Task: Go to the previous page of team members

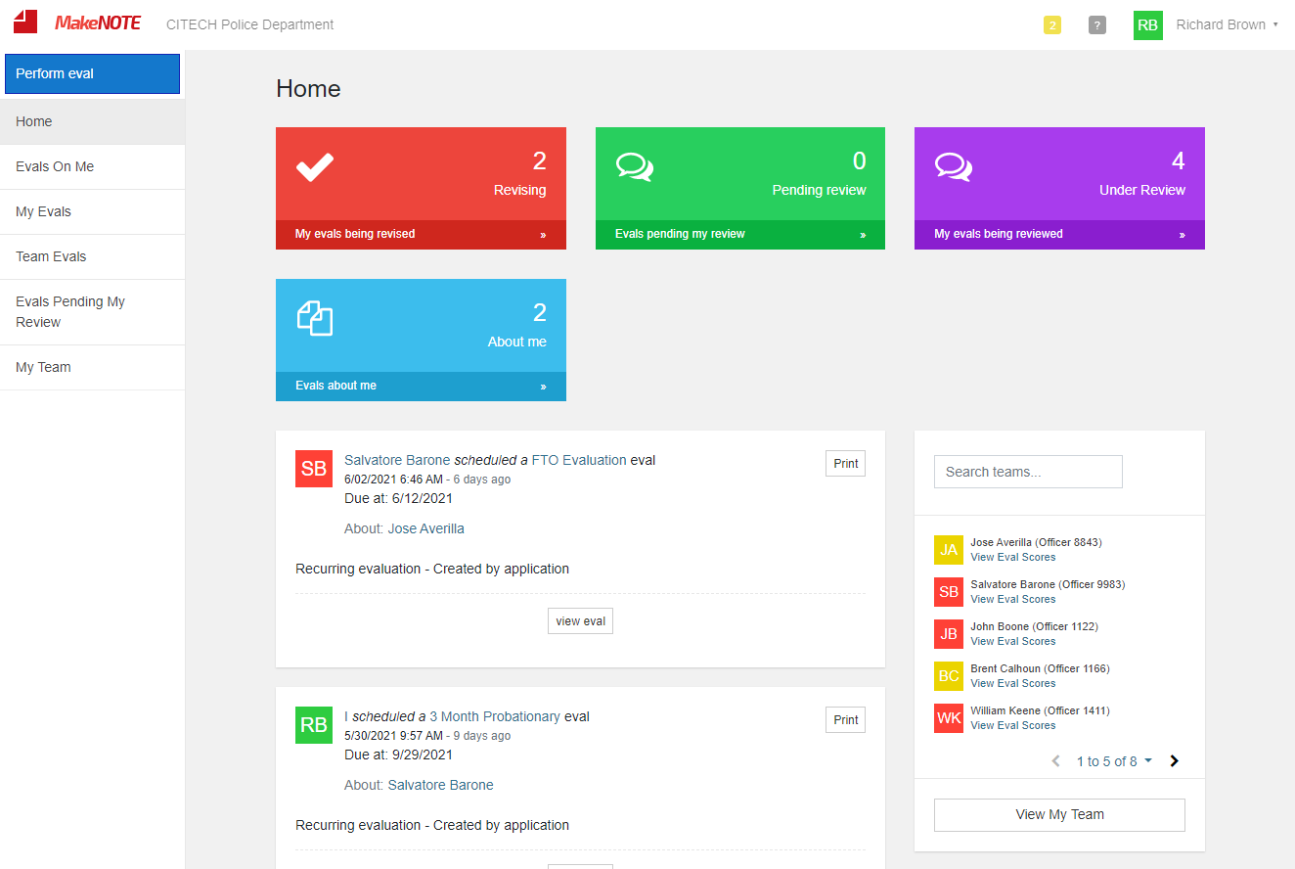Action: tap(1055, 761)
